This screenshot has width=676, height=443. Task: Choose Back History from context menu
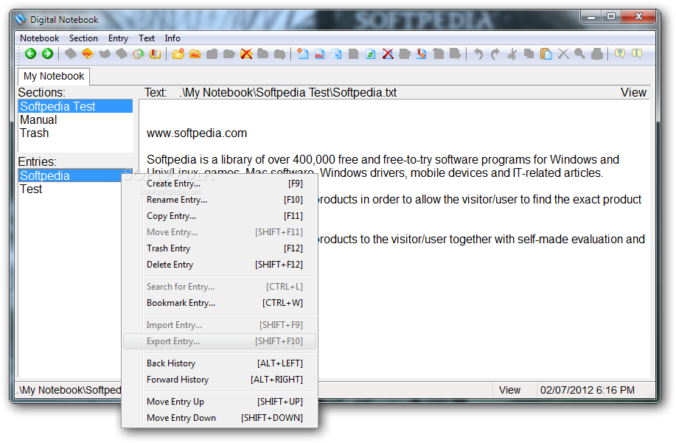tap(220, 363)
